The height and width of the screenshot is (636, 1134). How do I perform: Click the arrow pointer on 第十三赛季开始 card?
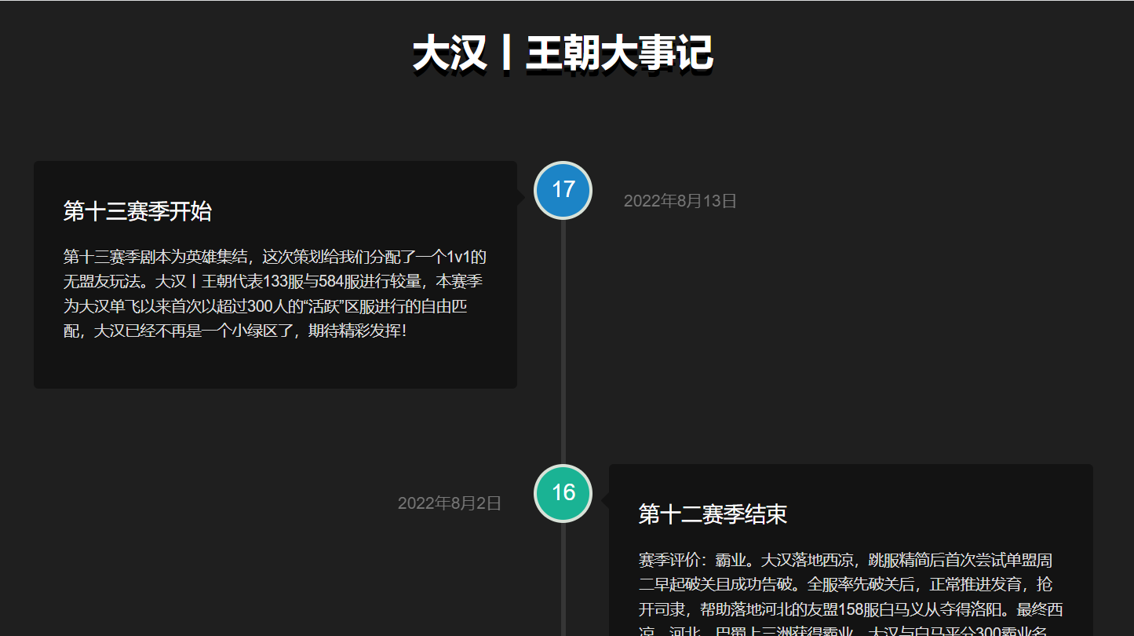click(521, 198)
